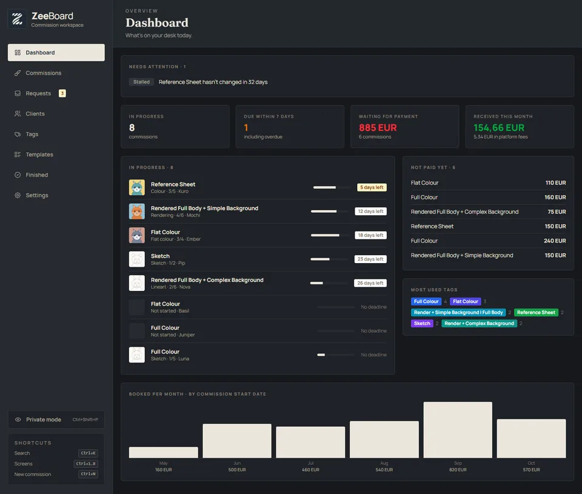582x494 pixels.
Task: Click the 5 days left badge
Action: [372, 187]
